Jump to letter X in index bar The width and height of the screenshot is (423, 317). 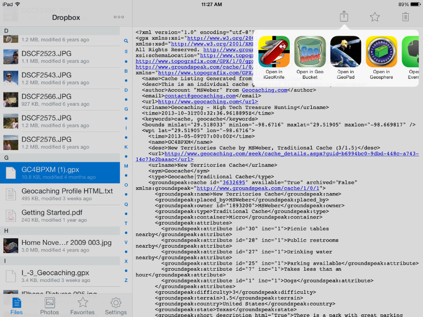pyautogui.click(x=126, y=261)
